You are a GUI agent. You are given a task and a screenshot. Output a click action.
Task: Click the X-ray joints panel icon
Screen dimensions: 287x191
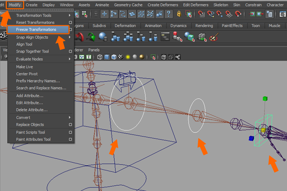pyautogui.click(x=178, y=57)
